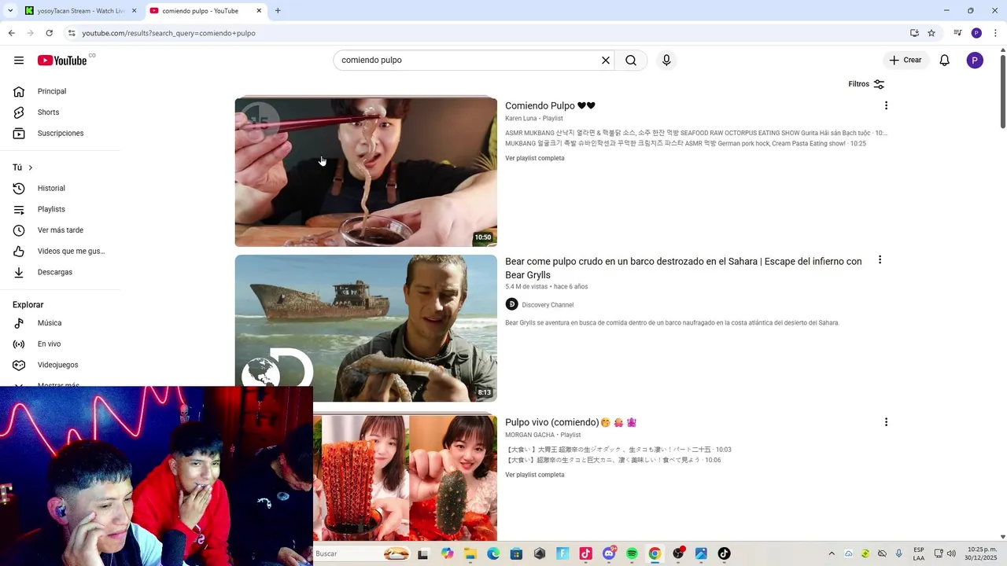The image size is (1007, 566).
Task: Open Filtros search filters
Action: coord(866,84)
